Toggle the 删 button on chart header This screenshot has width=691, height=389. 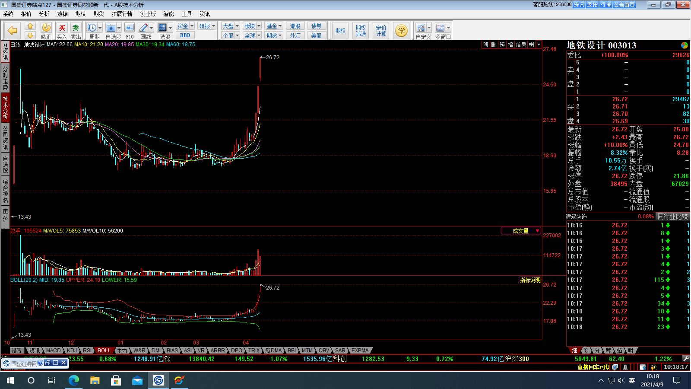coord(494,45)
